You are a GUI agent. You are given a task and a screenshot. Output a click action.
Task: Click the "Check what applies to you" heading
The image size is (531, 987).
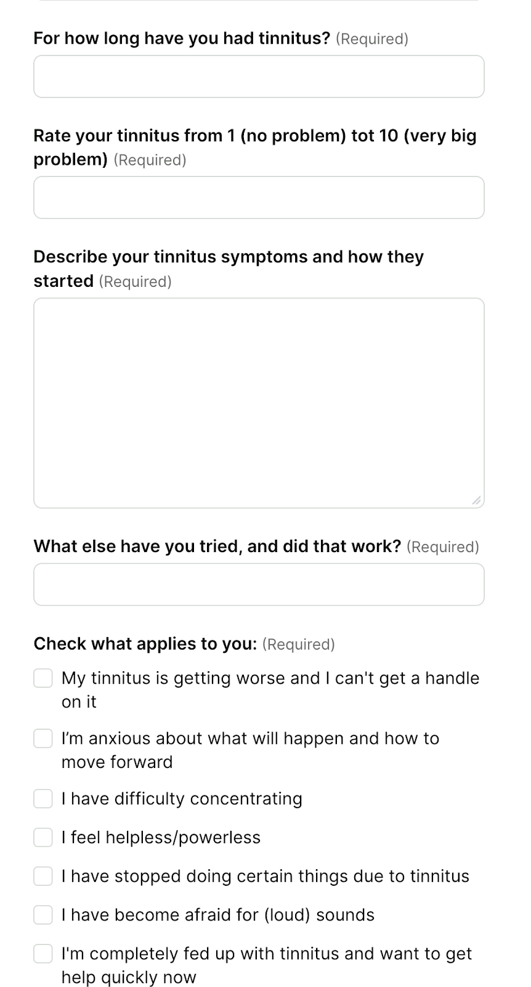146,643
